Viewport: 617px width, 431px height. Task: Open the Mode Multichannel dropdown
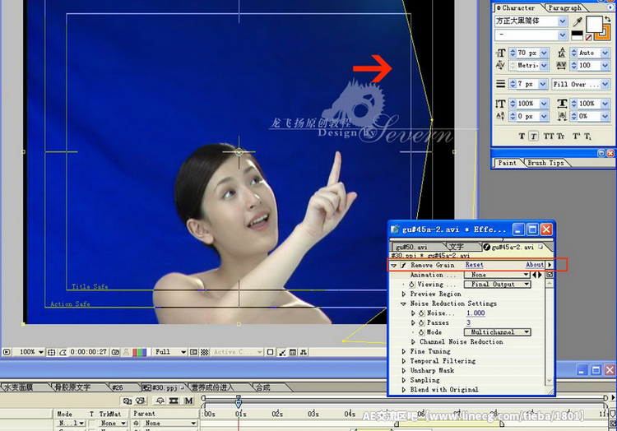tap(497, 332)
